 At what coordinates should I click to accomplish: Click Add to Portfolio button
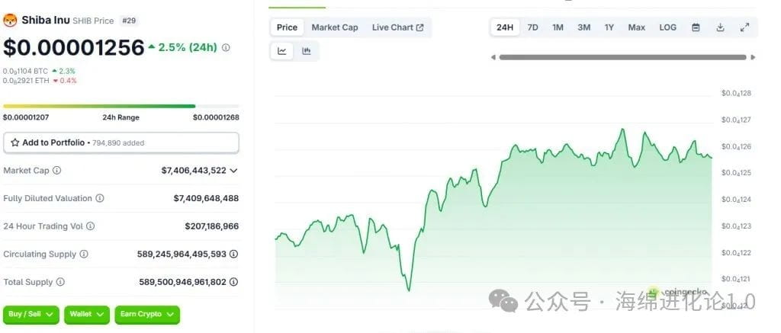[x=121, y=142]
